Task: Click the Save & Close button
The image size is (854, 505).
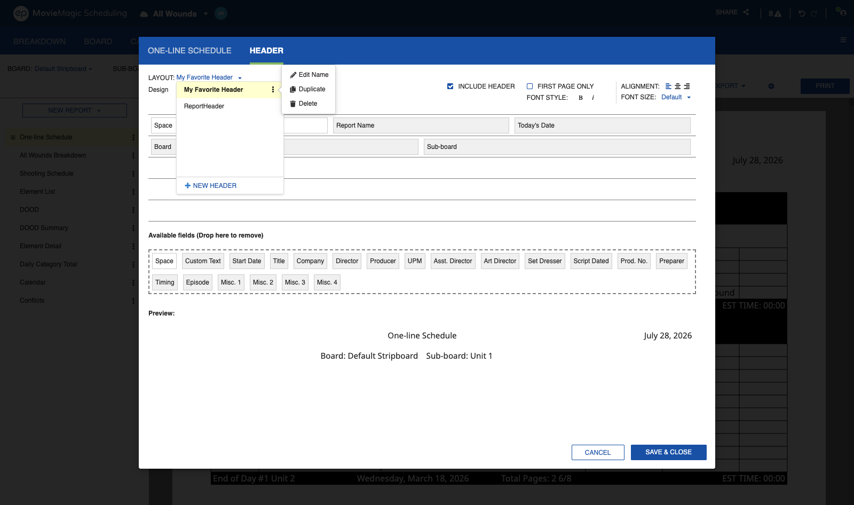Action: (668, 452)
